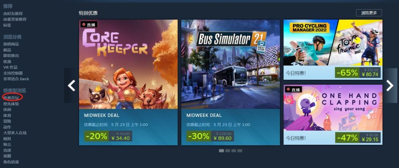The width and height of the screenshot is (399, 168).
Task: Select the second carousel page dot
Action: pos(227,151)
